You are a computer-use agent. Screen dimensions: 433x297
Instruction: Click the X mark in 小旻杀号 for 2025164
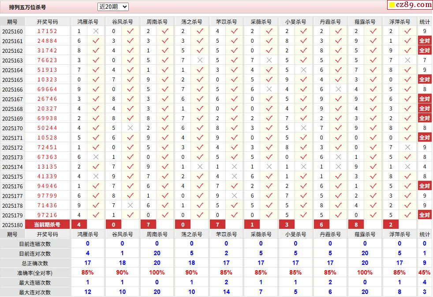coord(303,70)
